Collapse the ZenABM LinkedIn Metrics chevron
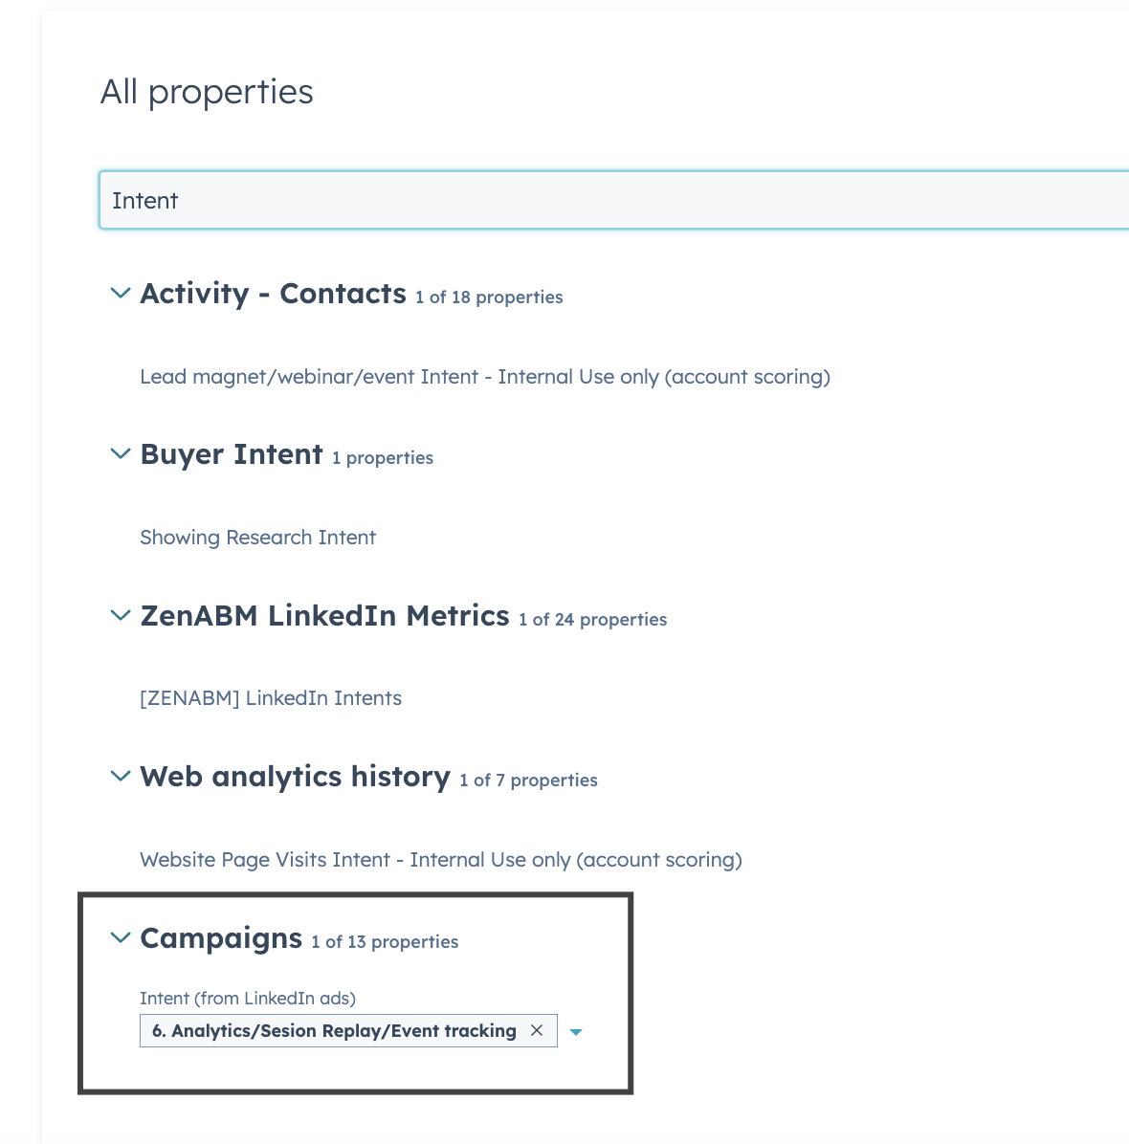 [121, 616]
